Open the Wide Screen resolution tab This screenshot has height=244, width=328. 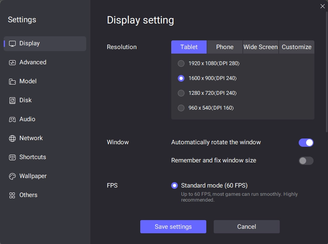pyautogui.click(x=260, y=47)
